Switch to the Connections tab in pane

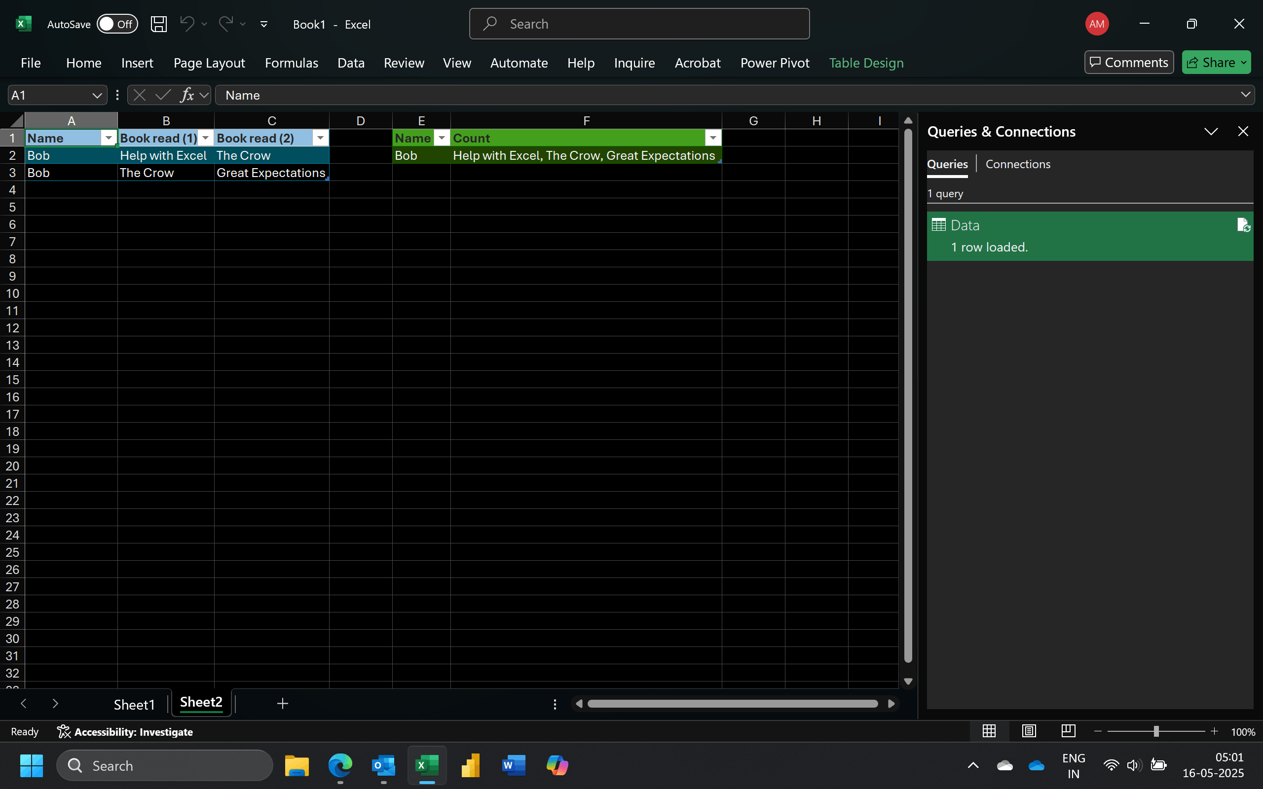click(1018, 164)
